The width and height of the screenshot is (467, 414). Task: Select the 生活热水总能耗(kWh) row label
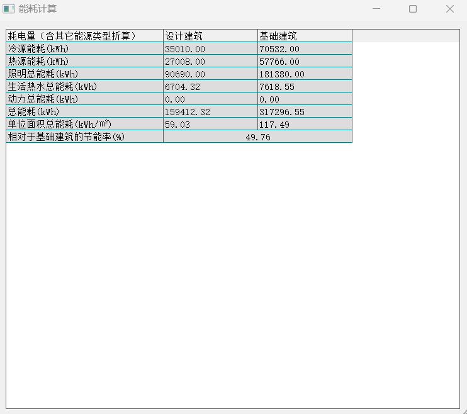84,86
